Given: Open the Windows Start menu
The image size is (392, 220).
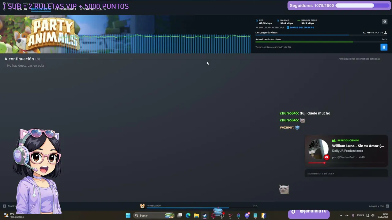Looking at the screenshot, I should pos(128,215).
